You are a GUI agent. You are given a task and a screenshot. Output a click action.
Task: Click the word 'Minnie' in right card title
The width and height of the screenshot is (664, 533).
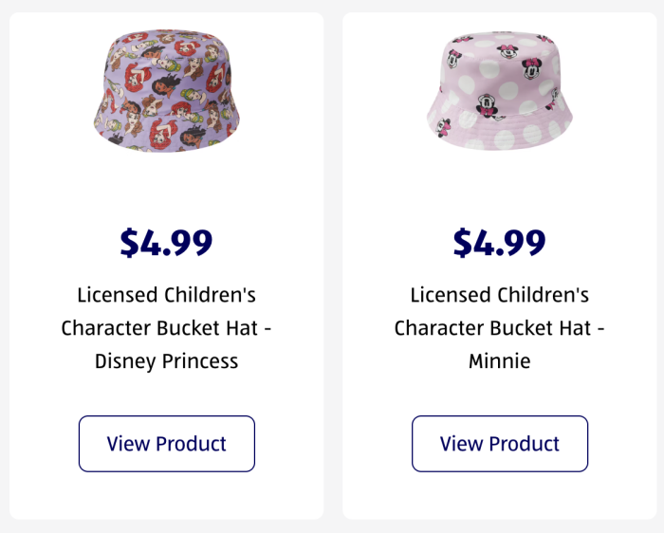pyautogui.click(x=500, y=361)
